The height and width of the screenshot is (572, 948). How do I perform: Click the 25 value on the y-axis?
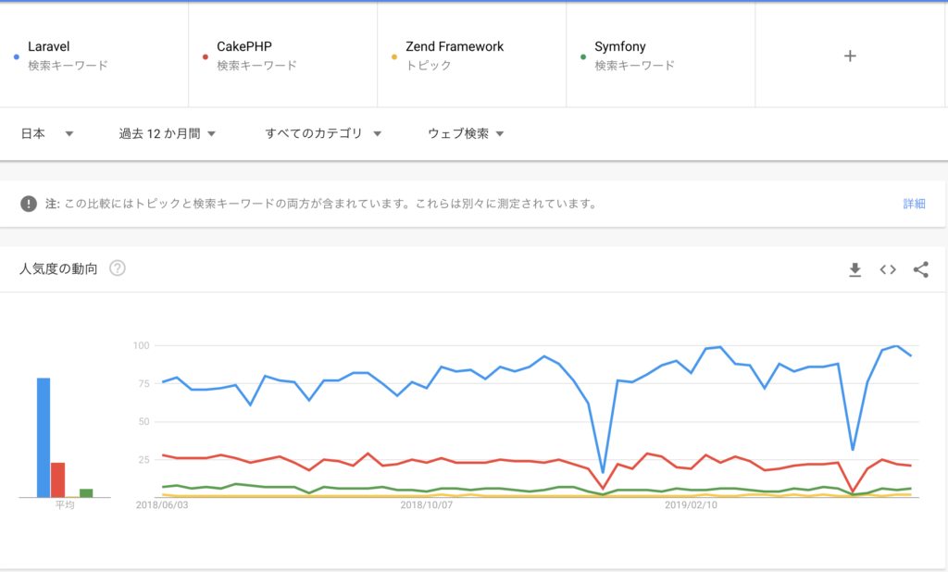coord(143,460)
